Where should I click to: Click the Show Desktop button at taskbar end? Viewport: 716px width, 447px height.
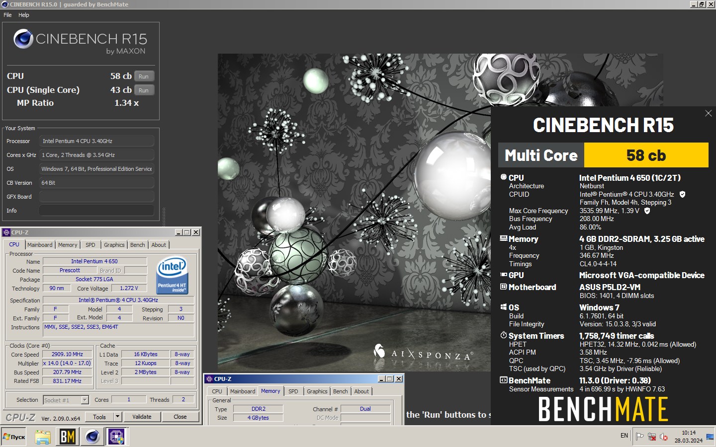(x=710, y=437)
